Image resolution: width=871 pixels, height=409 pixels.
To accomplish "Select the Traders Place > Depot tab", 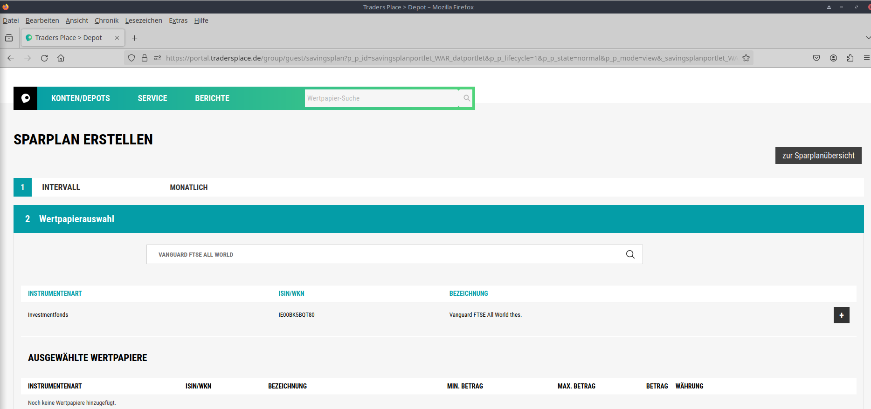I will click(73, 38).
